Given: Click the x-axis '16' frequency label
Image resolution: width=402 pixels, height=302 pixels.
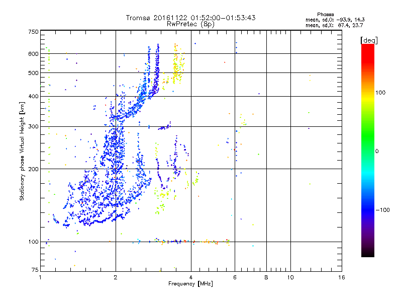Looking at the screenshot, I should [x=342, y=277].
